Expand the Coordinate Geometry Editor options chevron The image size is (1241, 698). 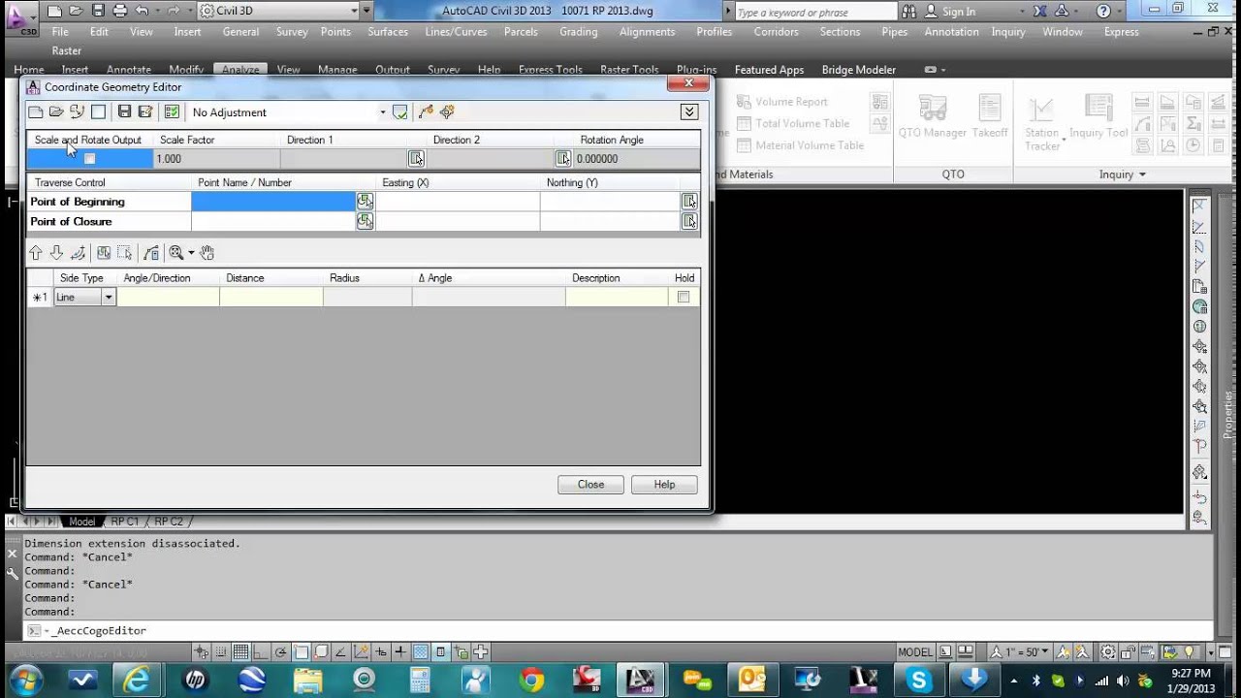point(689,112)
